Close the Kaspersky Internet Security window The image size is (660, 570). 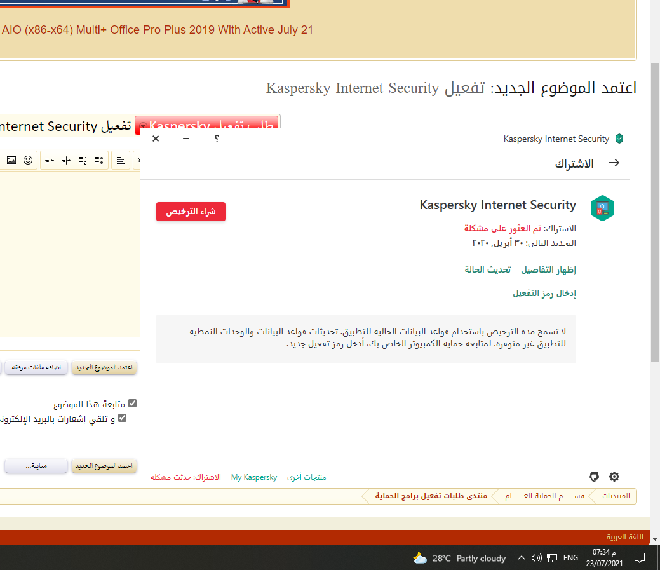tap(156, 139)
